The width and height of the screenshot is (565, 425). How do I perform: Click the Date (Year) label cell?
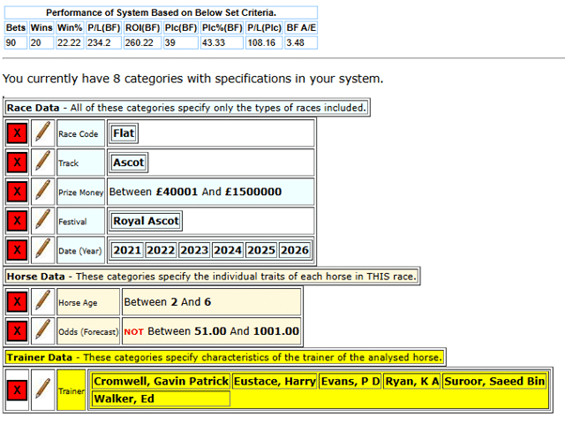click(81, 250)
